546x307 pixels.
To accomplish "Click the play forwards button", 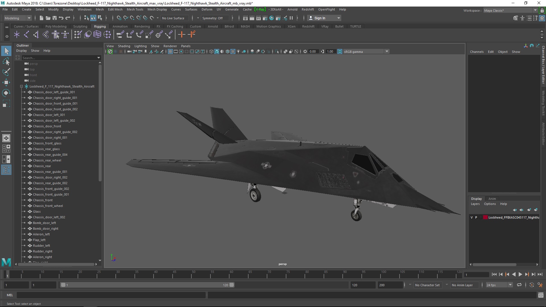I will coord(520,274).
